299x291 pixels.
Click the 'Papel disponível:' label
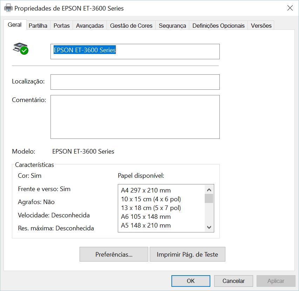tap(141, 176)
